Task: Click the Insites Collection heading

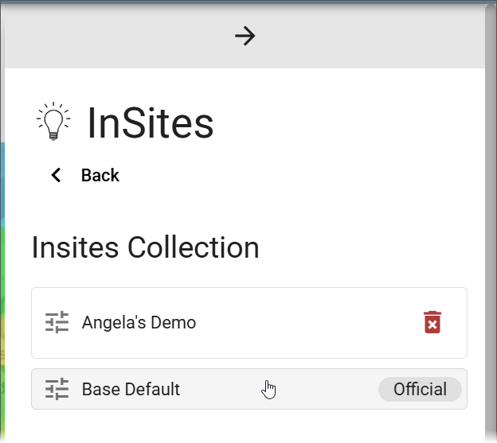Action: [146, 247]
